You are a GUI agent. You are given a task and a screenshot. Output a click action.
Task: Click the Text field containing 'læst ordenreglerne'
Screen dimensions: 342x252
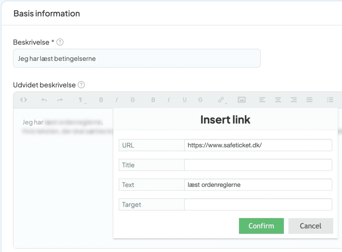pyautogui.click(x=258, y=185)
